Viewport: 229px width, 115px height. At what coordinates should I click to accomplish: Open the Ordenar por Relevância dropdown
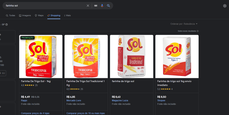(184, 24)
